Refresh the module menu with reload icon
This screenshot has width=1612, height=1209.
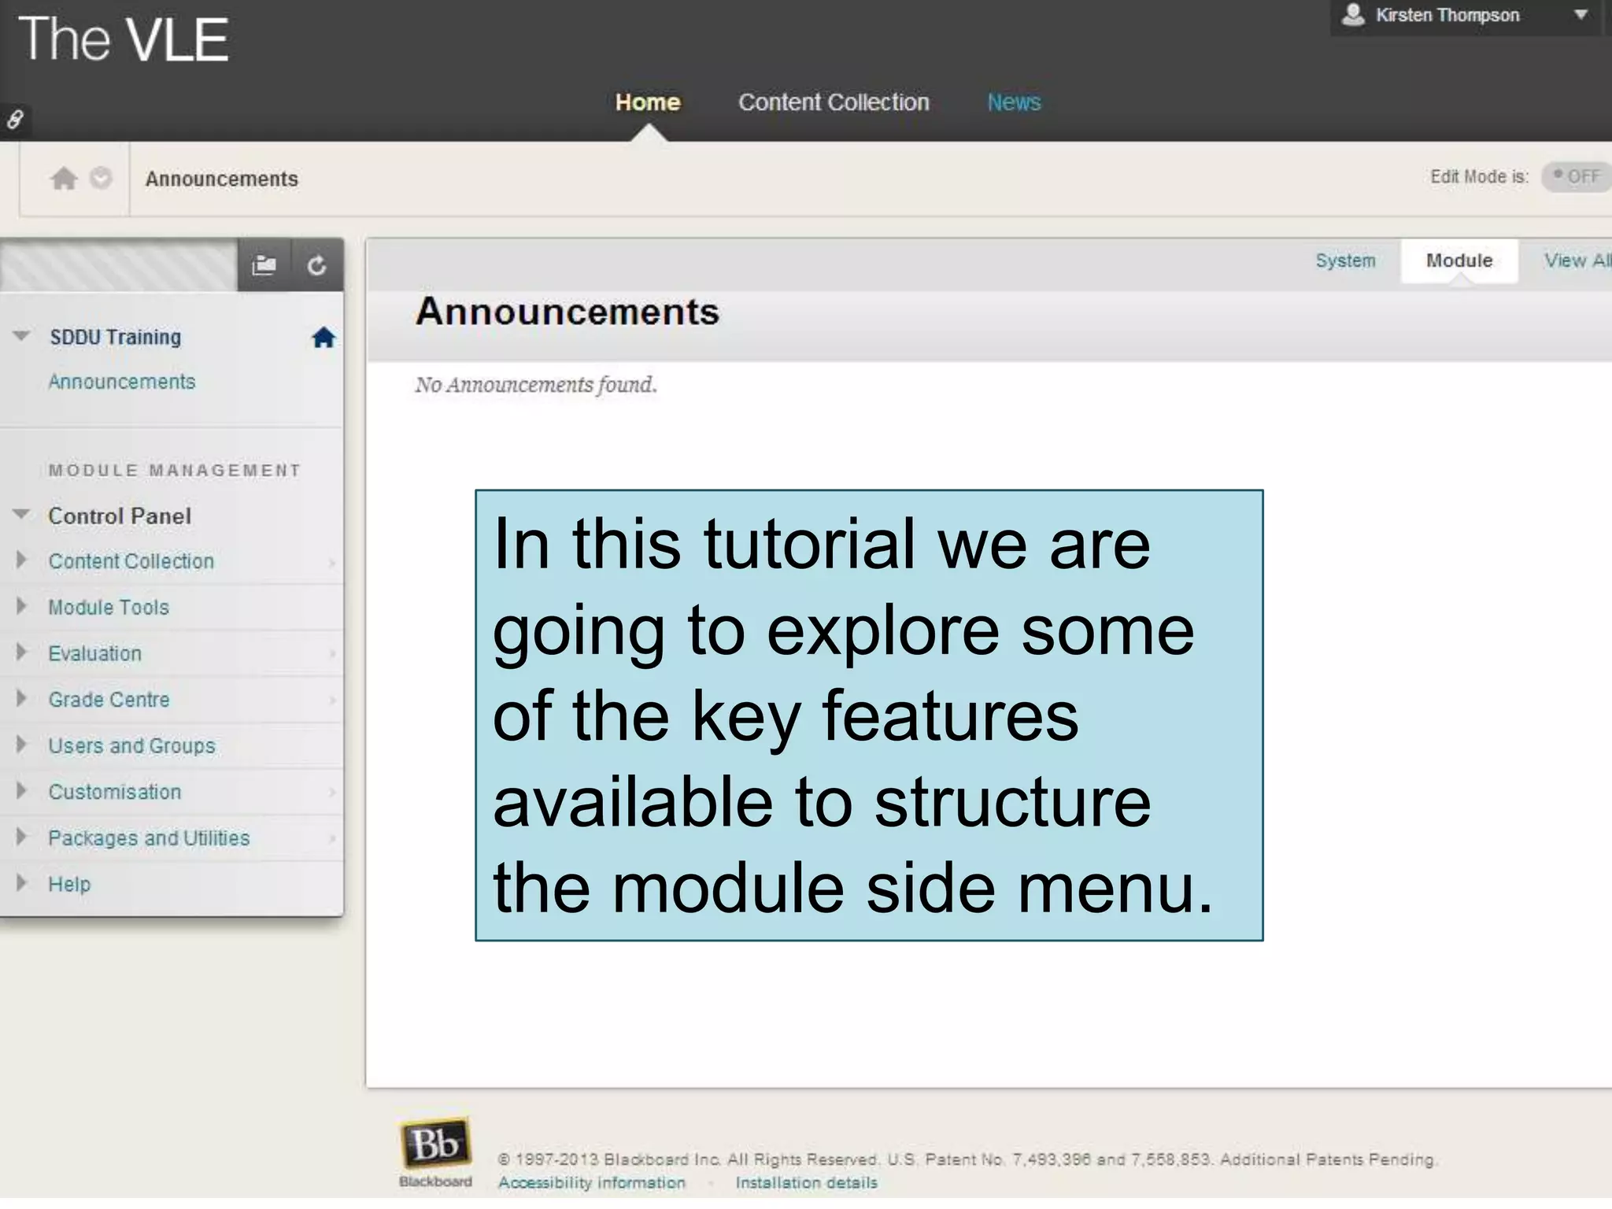[317, 265]
